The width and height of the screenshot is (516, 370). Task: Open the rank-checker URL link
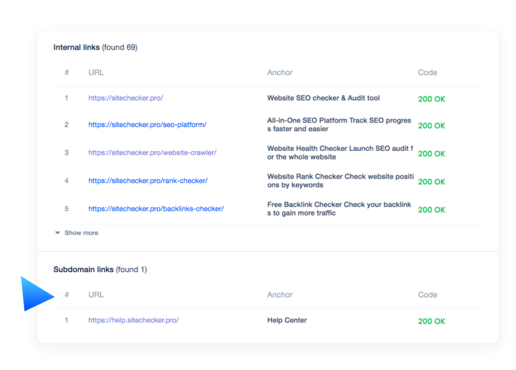pyautogui.click(x=148, y=181)
